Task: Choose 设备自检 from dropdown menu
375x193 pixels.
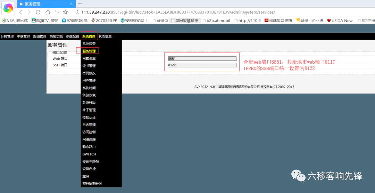Action: [x=89, y=169]
